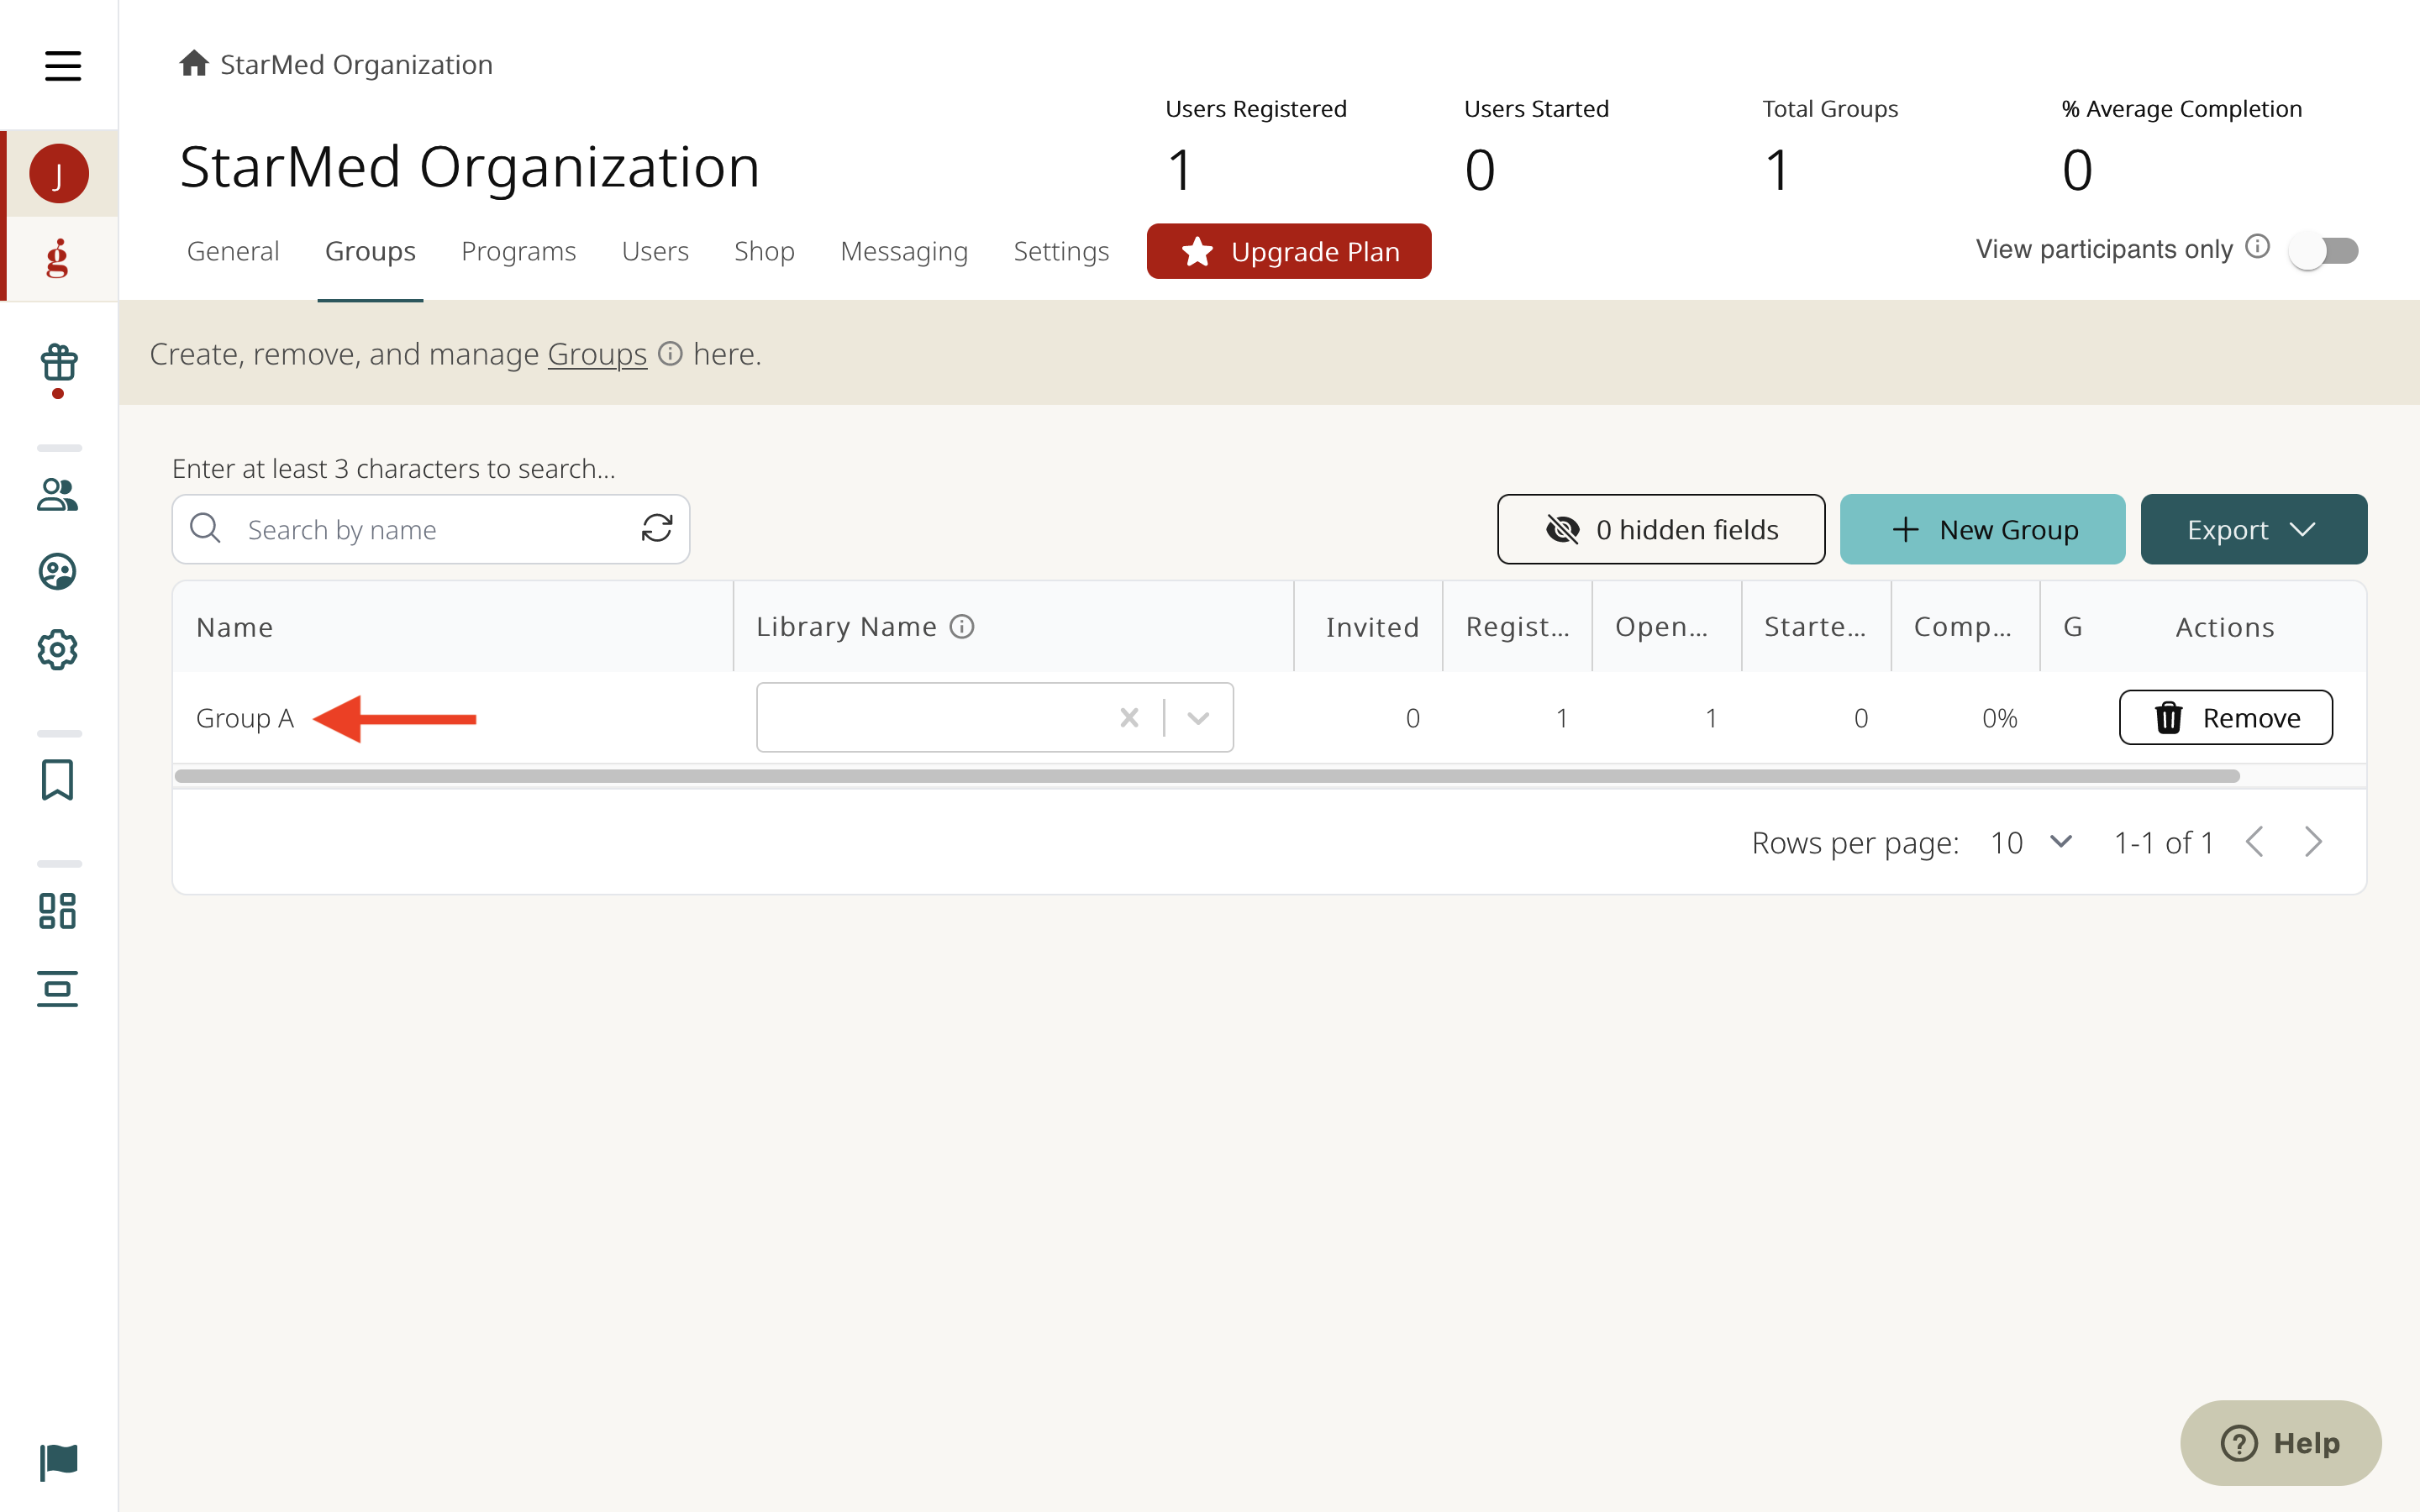Screen dimensions: 2420x1512
Task: Open the palette theme icon in sidebar
Action: coord(58,572)
